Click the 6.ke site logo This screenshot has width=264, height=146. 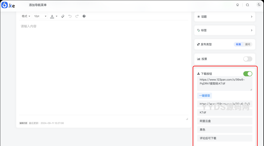coord(8,5)
